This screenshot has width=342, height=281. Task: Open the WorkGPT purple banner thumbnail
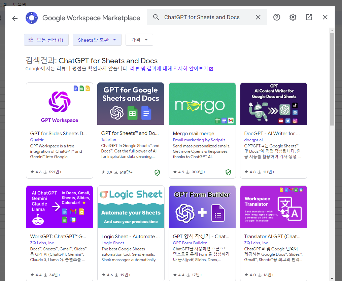60,207
